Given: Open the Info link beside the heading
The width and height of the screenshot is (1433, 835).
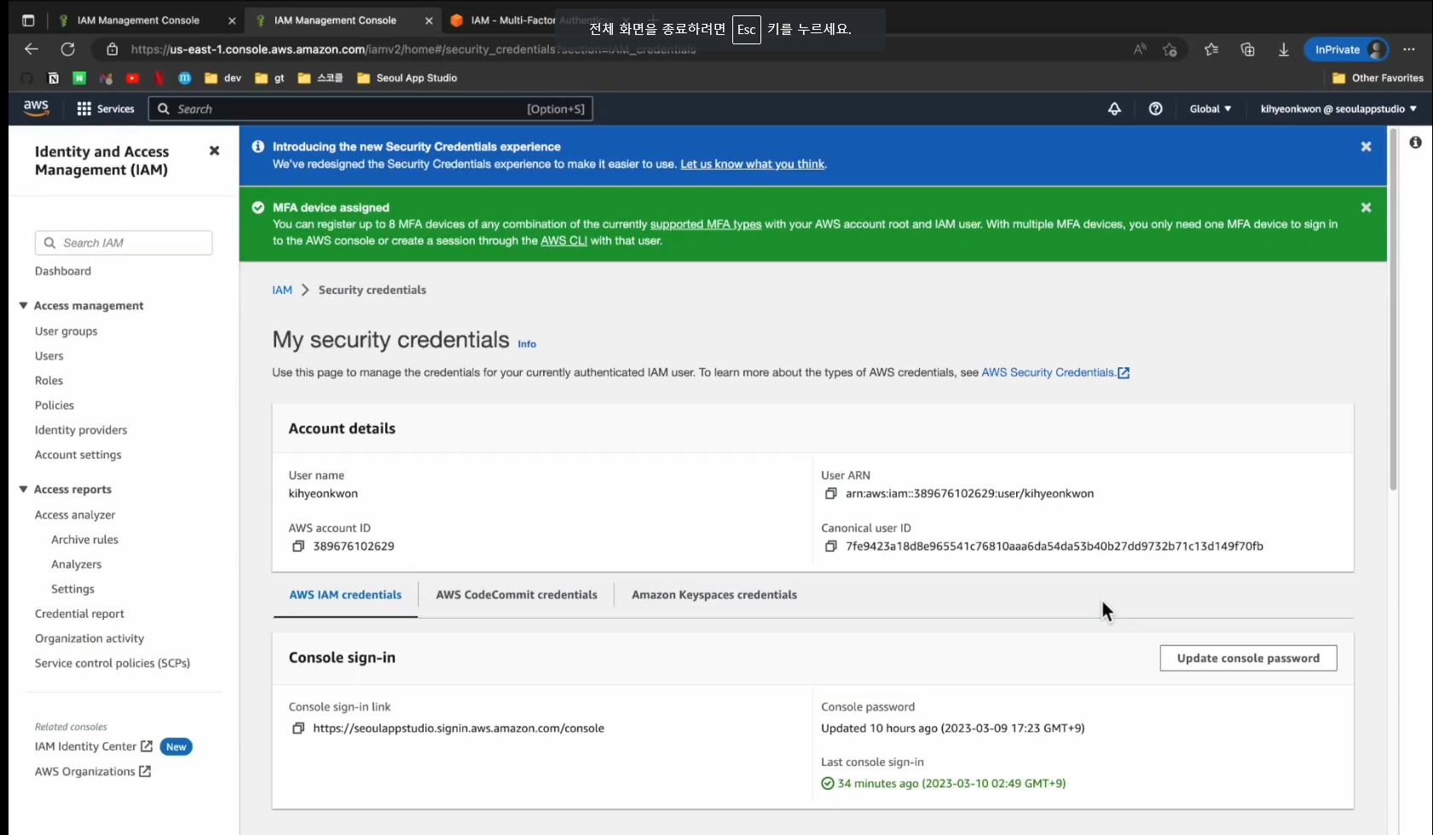Looking at the screenshot, I should [527, 344].
